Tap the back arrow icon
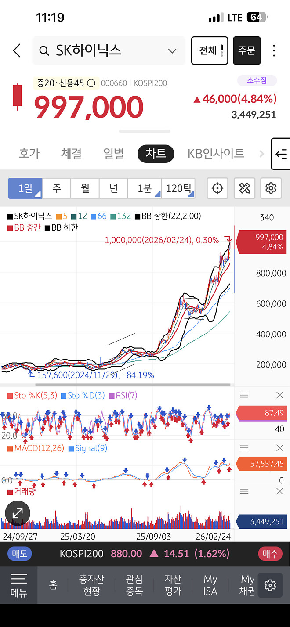The width and height of the screenshot is (290, 627). pos(17,50)
